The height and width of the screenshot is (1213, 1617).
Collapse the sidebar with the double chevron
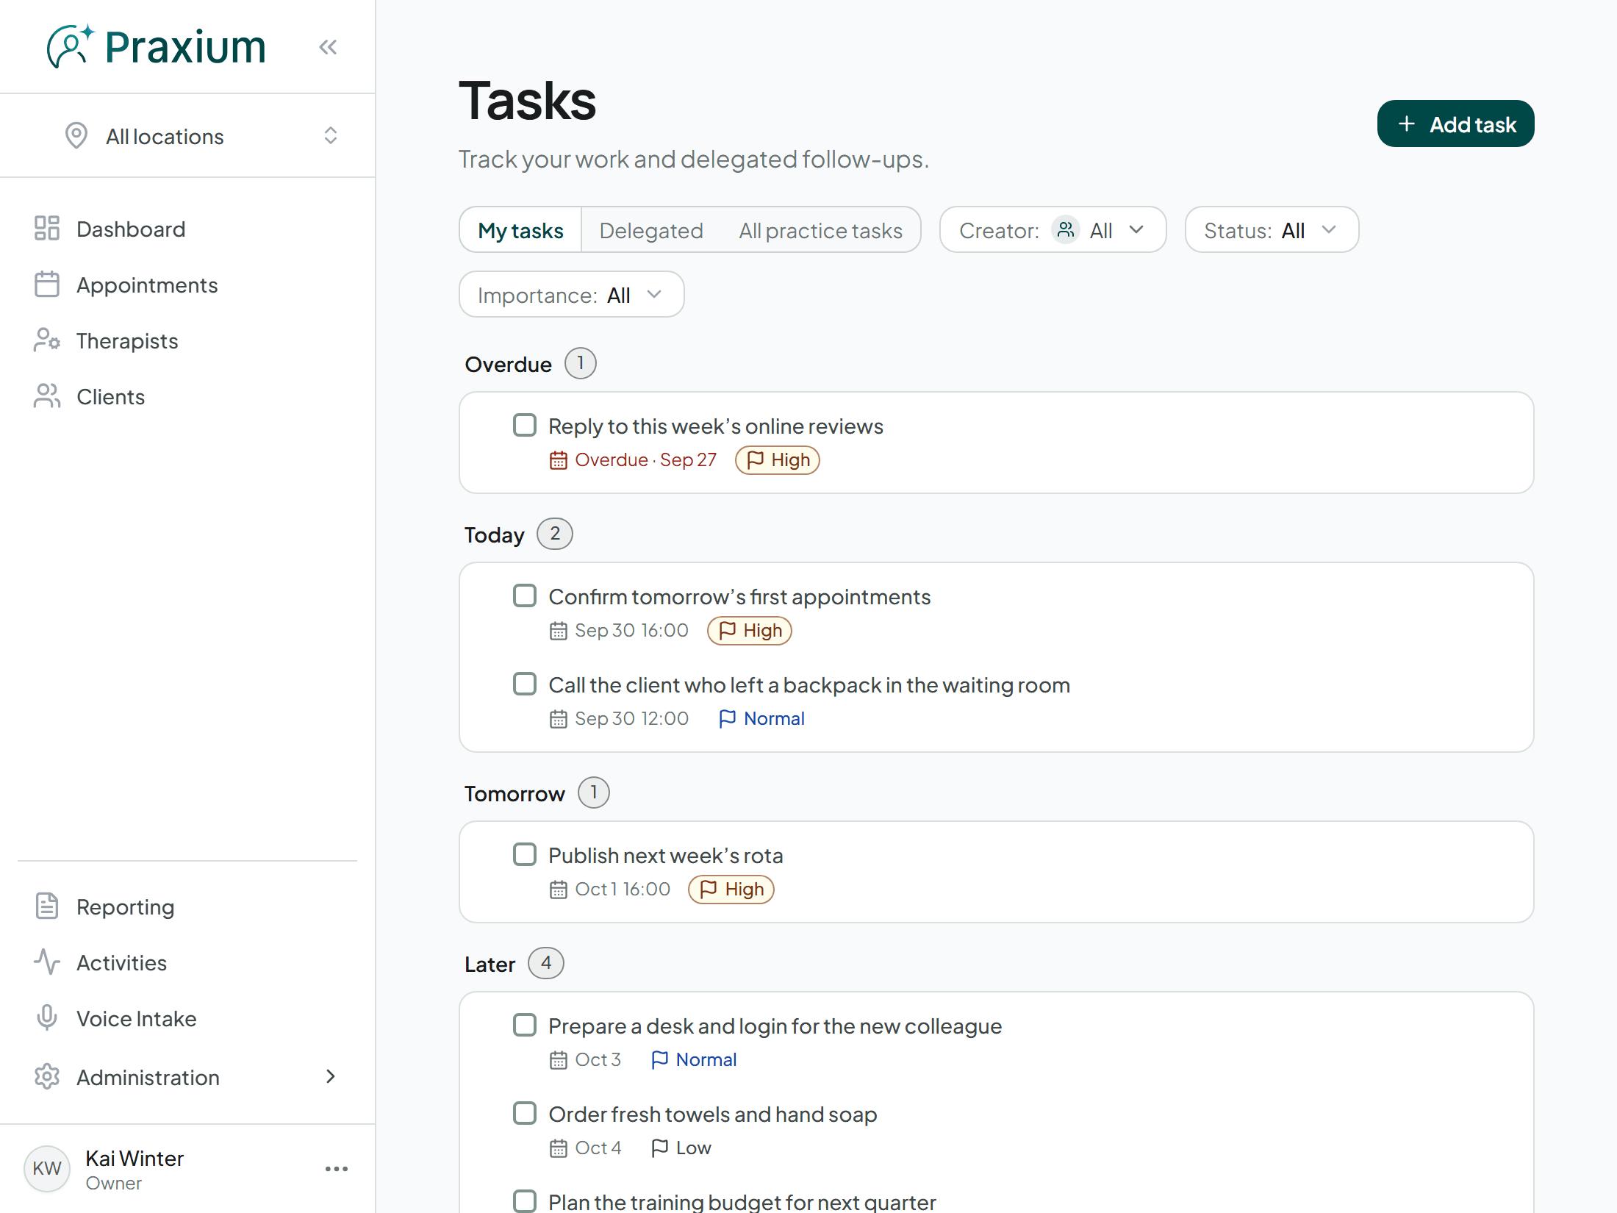[x=328, y=48]
